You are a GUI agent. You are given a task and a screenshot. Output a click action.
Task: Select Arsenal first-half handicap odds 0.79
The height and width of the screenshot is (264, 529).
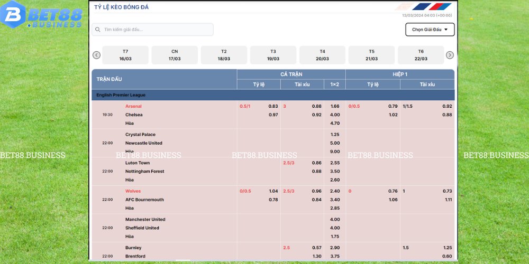tap(393, 106)
